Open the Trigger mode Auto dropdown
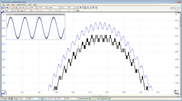 [27, 99]
